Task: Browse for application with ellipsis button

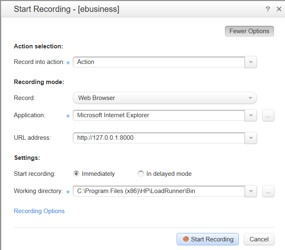Action: pyautogui.click(x=268, y=115)
